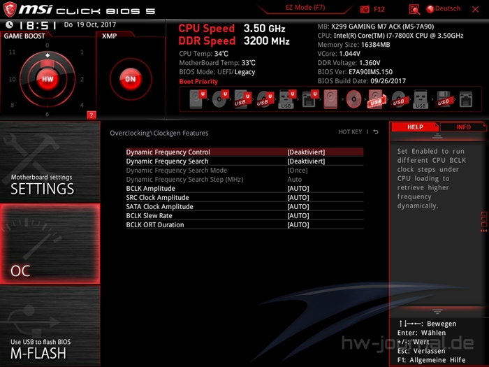Close the BIOS with the X button
489x367 pixels.
(475, 9)
